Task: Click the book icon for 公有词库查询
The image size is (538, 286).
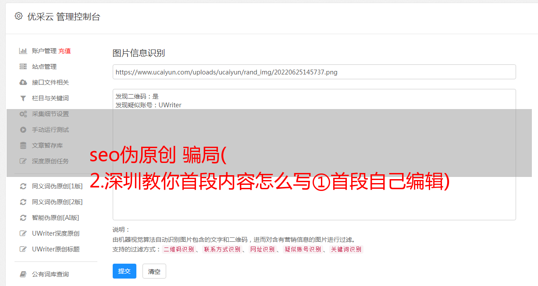Action: [23, 274]
